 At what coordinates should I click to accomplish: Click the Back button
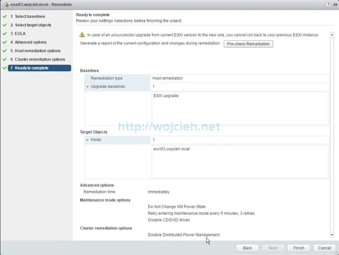pyautogui.click(x=247, y=248)
